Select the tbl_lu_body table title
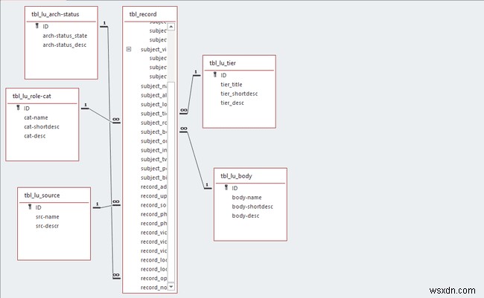This screenshot has height=298, width=484. click(236, 176)
